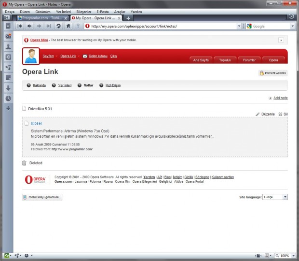Open the Yer İmleri menu
This screenshot has width=299, height=261.
tap(64, 12)
